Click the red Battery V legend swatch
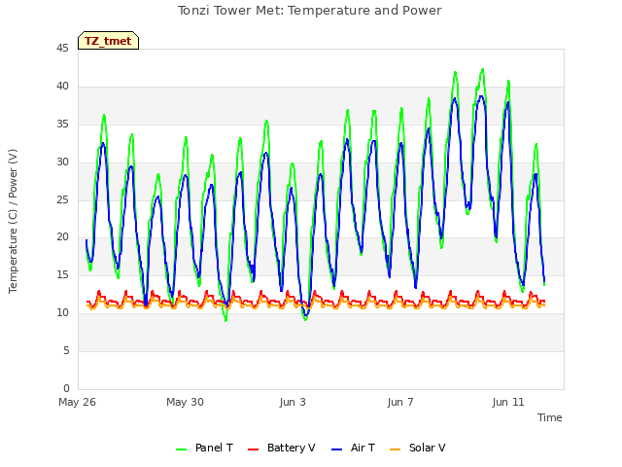The width and height of the screenshot is (622, 467). (x=253, y=449)
